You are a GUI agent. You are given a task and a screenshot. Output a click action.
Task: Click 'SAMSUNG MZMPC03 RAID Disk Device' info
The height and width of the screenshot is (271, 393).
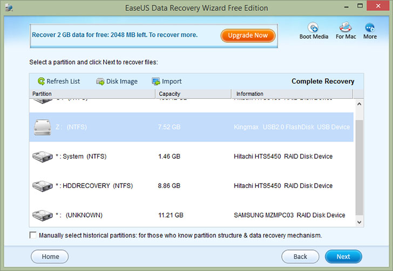[x=289, y=215]
